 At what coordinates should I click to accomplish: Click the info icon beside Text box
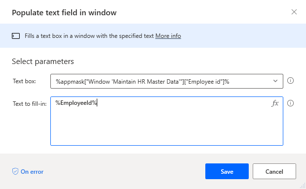click(x=290, y=81)
